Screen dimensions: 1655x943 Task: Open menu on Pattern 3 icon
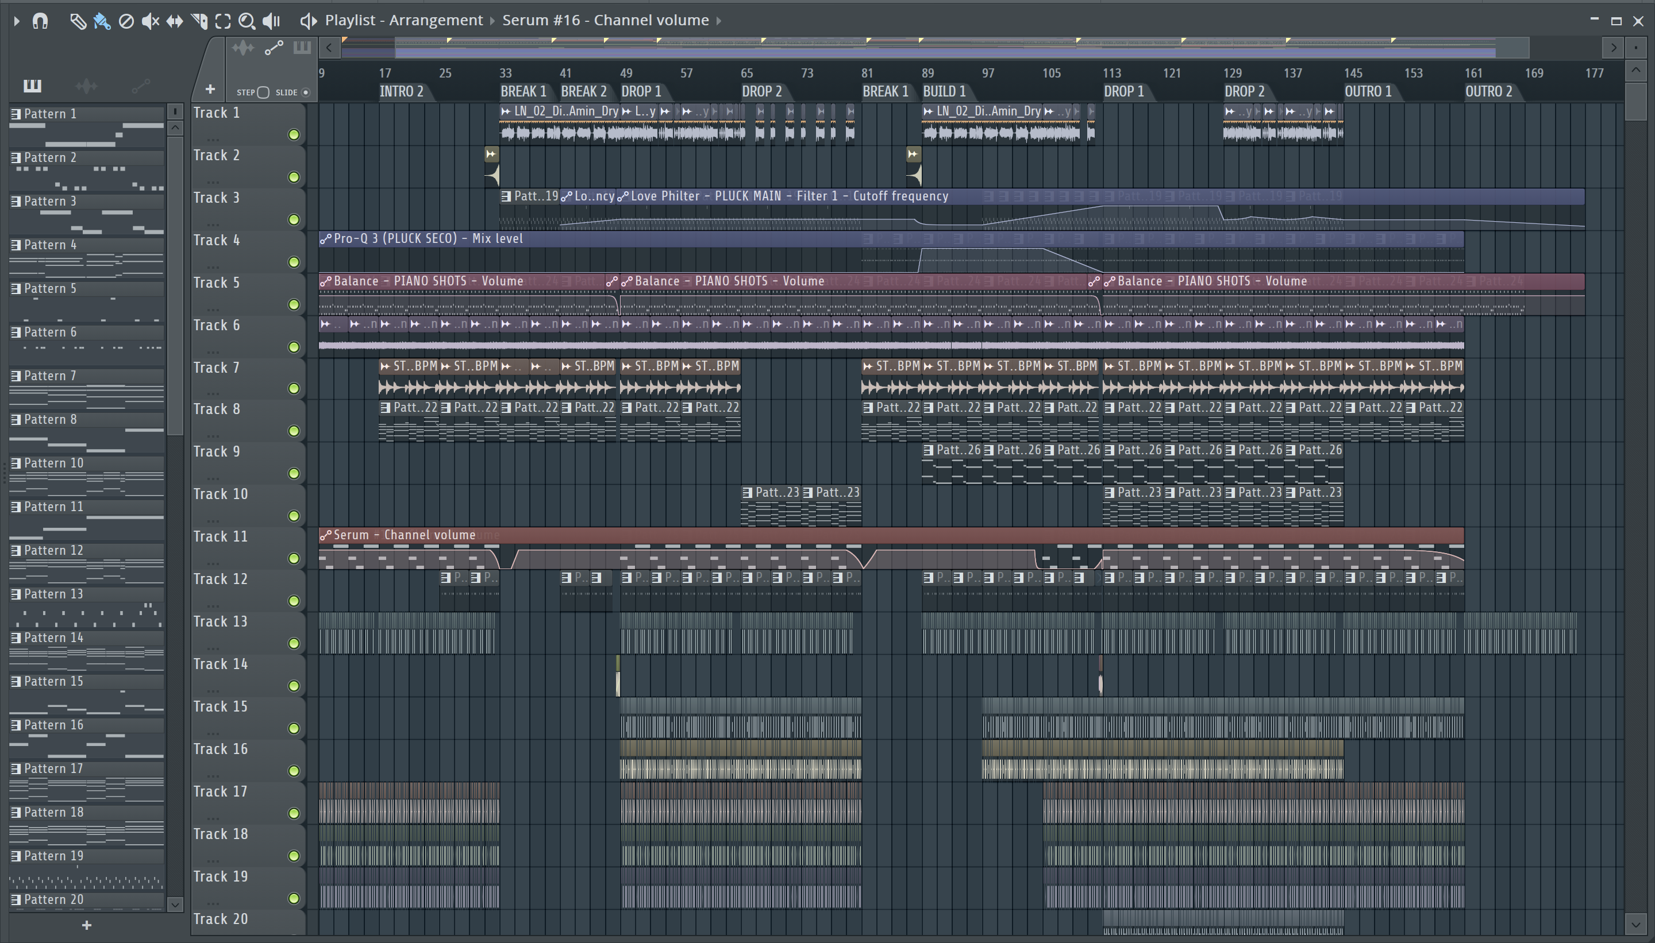tap(16, 202)
